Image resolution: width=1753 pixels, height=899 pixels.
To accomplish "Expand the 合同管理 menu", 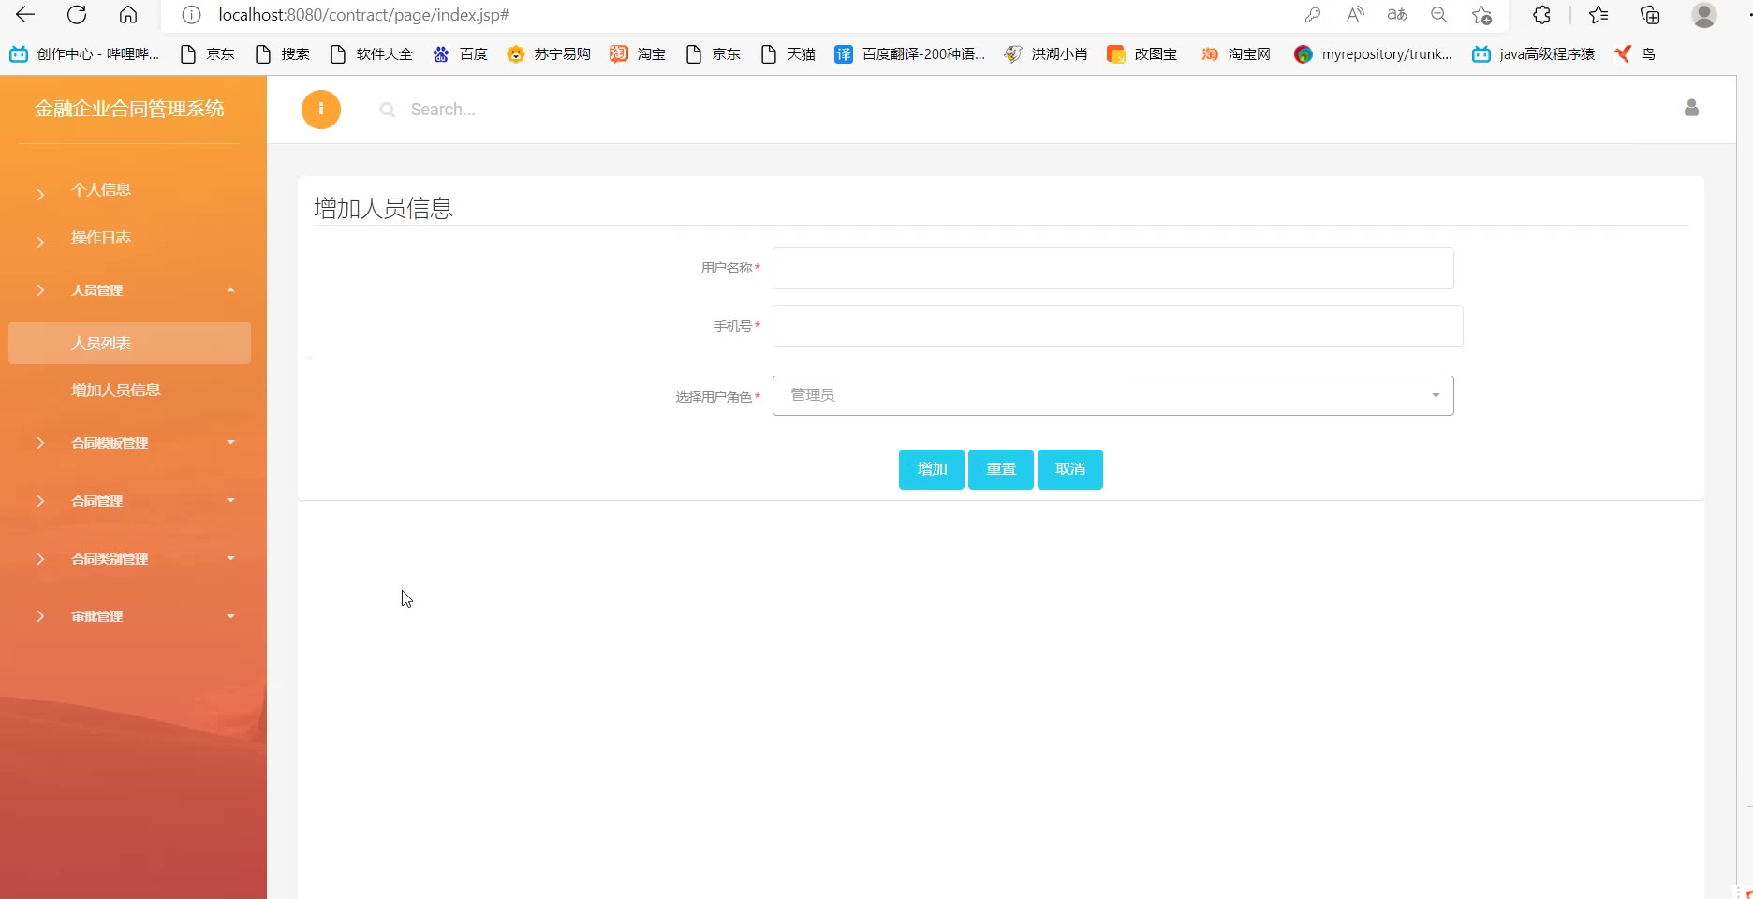I will coord(130,501).
